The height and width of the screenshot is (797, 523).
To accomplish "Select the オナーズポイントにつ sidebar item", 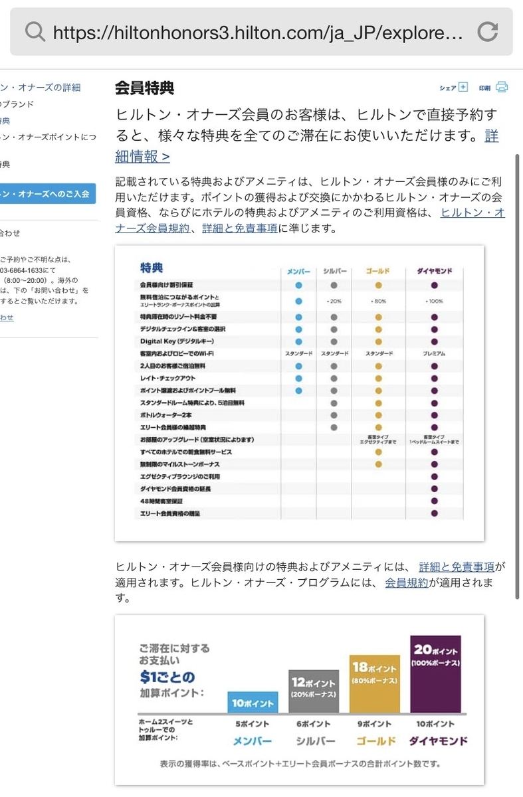I will click(x=48, y=137).
